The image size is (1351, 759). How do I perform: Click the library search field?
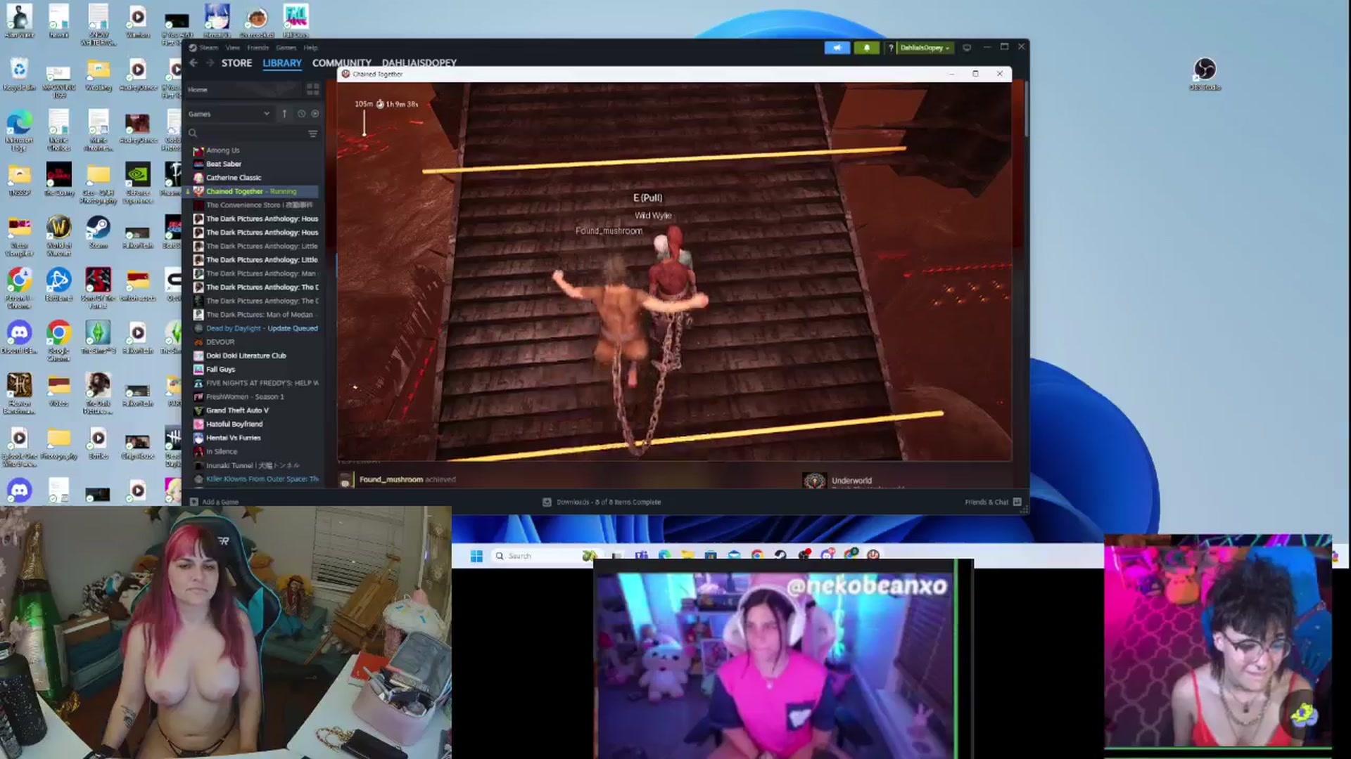pos(245,134)
